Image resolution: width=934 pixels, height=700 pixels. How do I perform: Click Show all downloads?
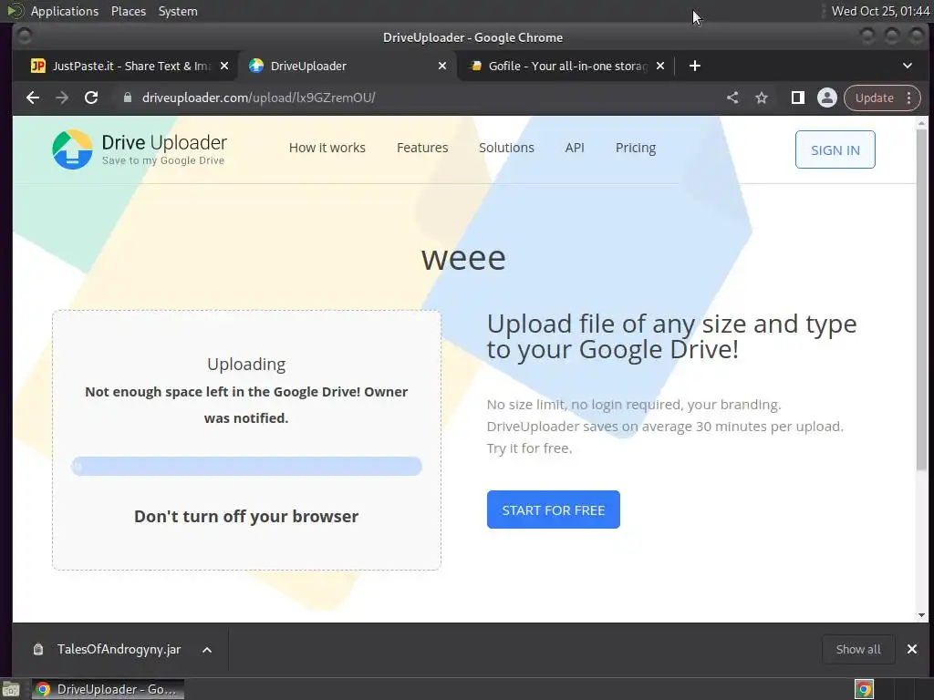click(x=857, y=649)
